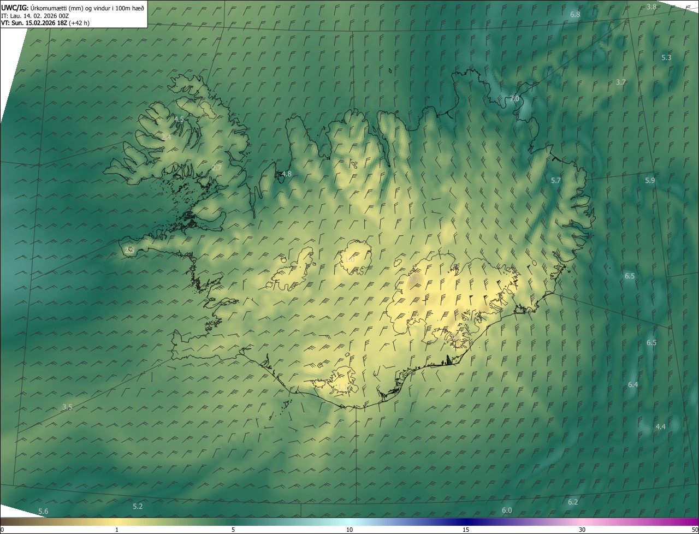Click the title line 'UWC/IG: Úrkomumætti (mm) og vindur'
Viewport: 699px width, 534px height.
73,8
